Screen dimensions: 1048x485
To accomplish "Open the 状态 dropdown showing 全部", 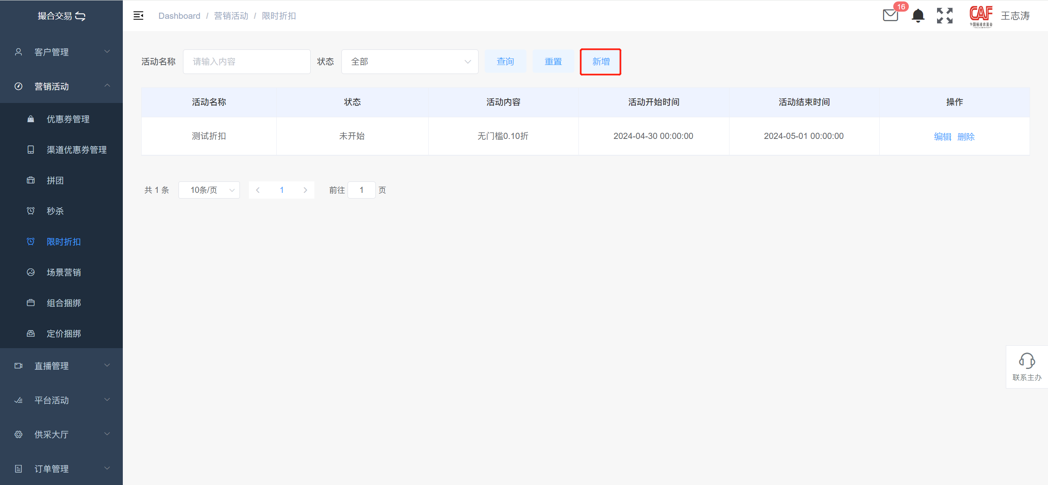I will pyautogui.click(x=409, y=62).
